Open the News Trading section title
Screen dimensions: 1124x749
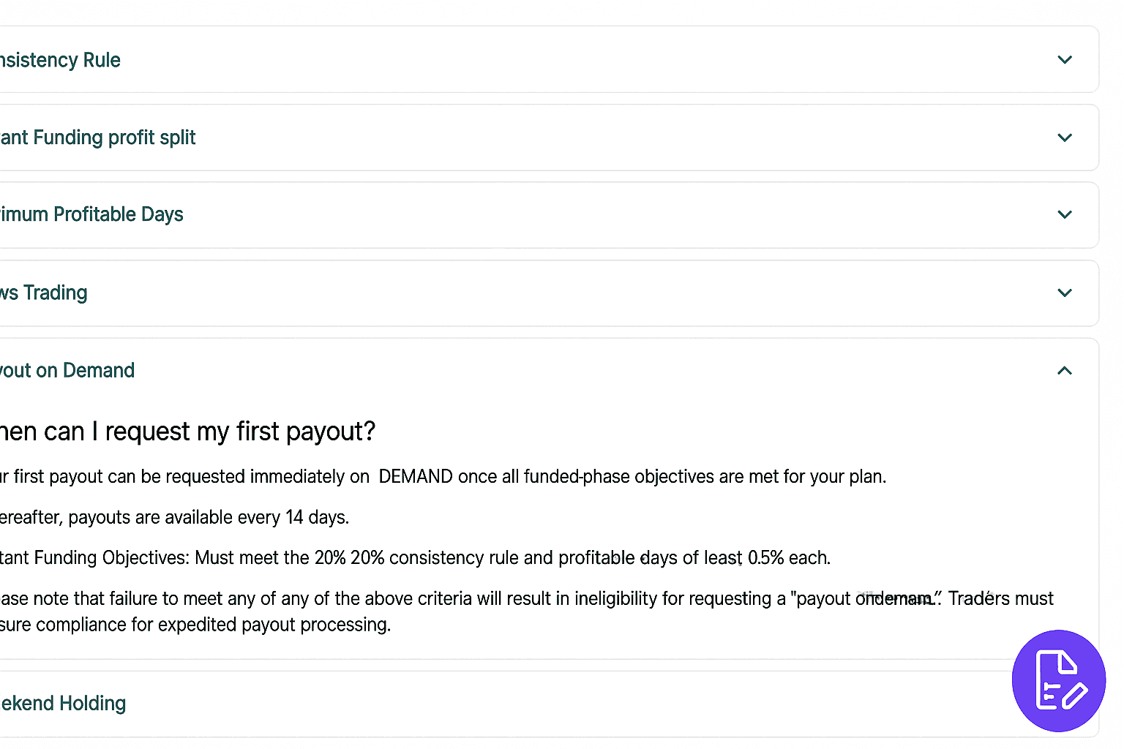click(44, 293)
